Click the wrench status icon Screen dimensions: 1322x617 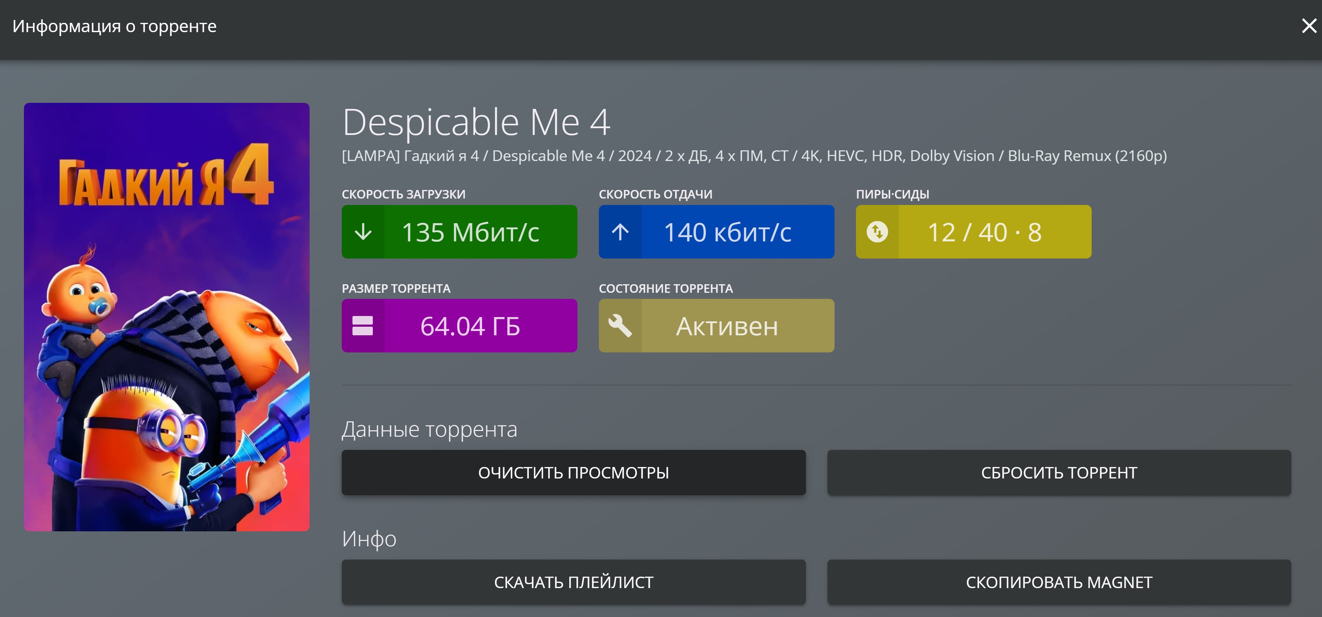pos(620,326)
